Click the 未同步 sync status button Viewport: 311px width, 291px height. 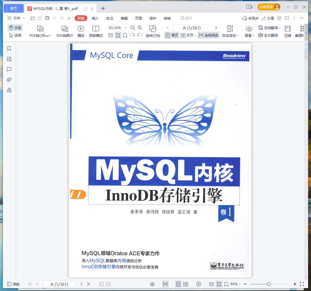click(250, 18)
